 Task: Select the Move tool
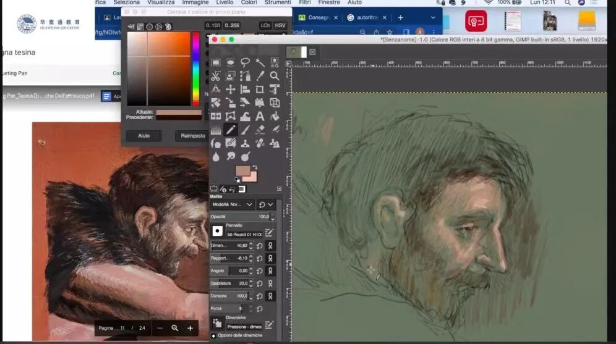pos(230,90)
